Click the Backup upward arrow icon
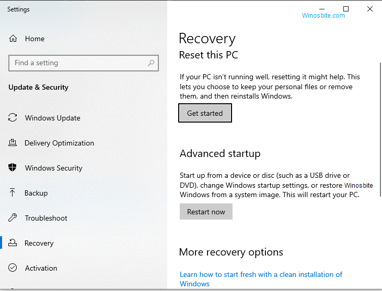 pyautogui.click(x=12, y=192)
